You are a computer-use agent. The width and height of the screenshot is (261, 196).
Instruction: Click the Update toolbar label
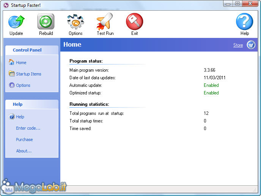pyautogui.click(x=16, y=33)
